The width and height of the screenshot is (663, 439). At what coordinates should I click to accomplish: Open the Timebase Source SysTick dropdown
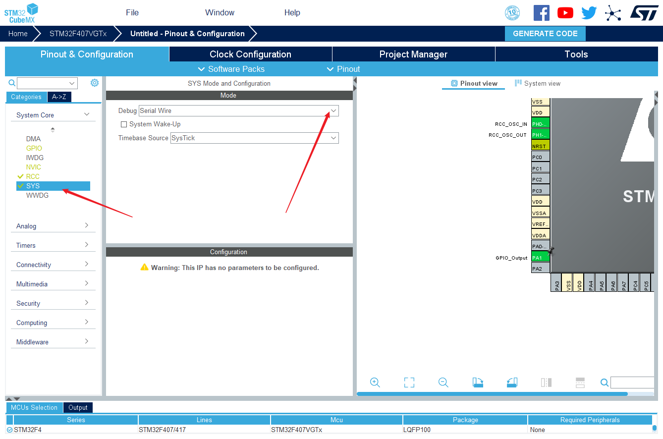255,138
